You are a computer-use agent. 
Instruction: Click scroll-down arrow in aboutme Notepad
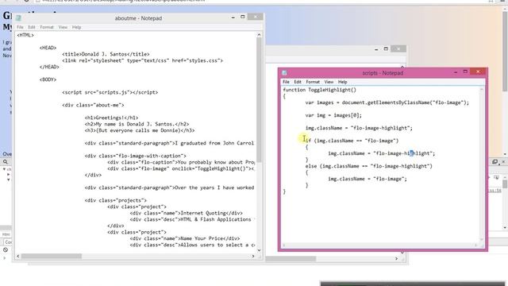click(259, 250)
